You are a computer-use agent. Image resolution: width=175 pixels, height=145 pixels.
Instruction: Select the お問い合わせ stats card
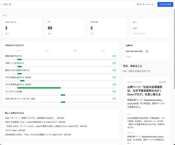[x=22, y=28]
